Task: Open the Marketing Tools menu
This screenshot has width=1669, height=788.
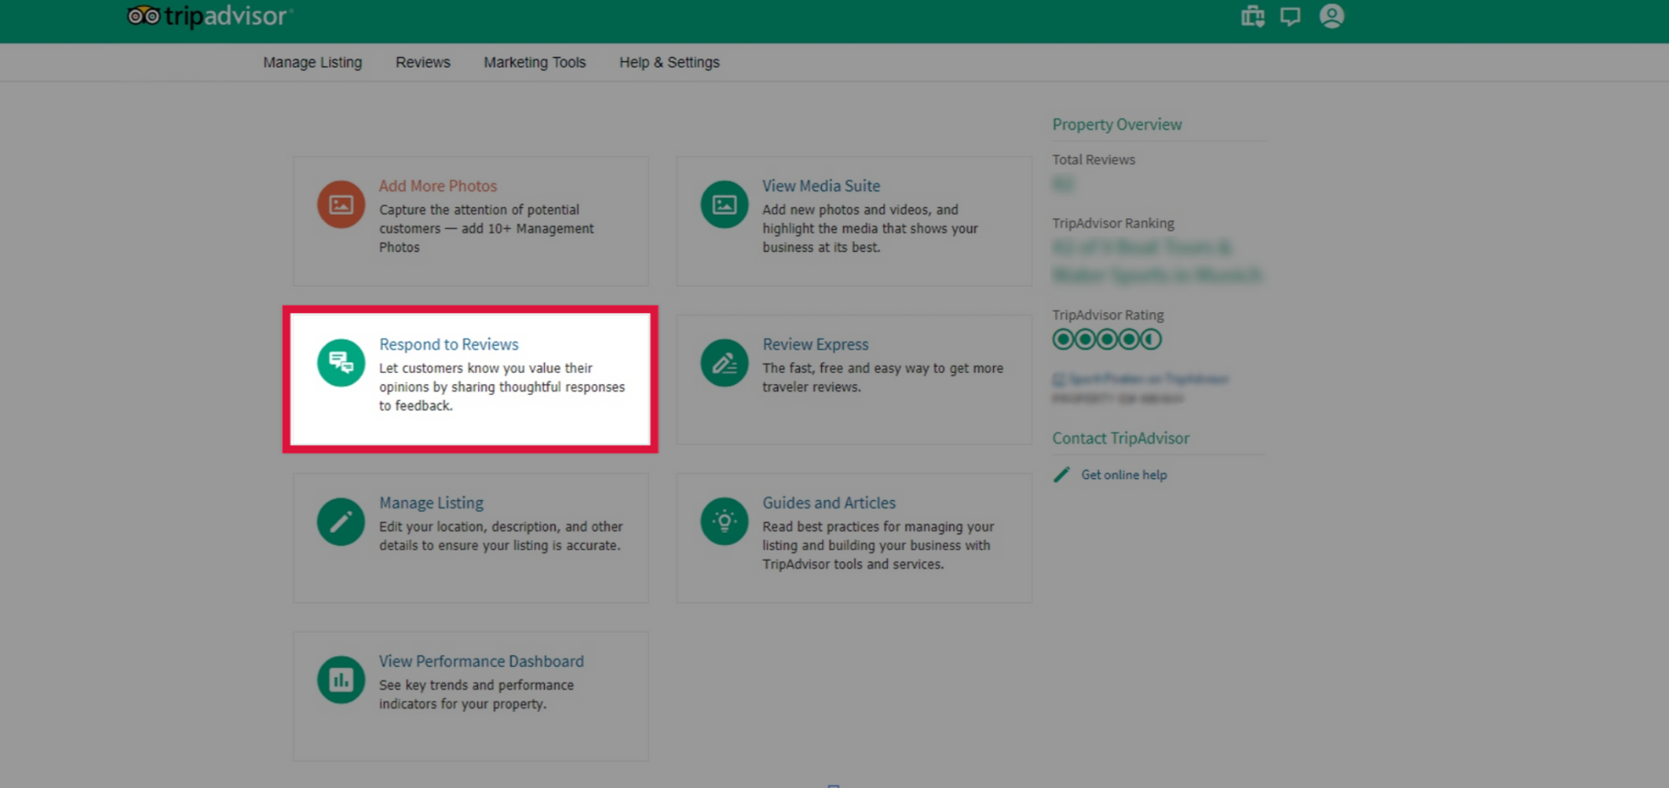Action: (x=534, y=62)
